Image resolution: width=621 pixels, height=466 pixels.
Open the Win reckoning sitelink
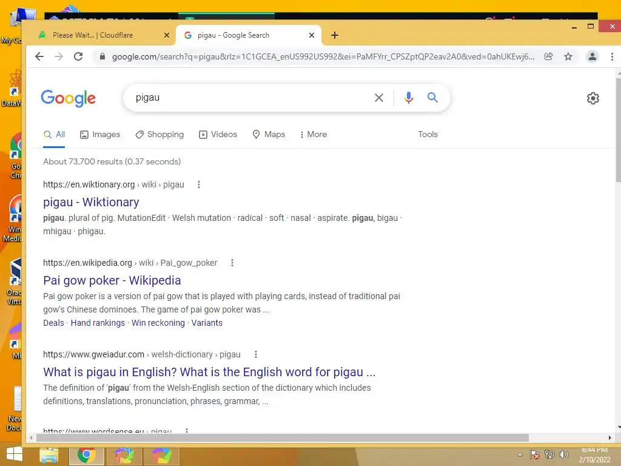(x=158, y=323)
